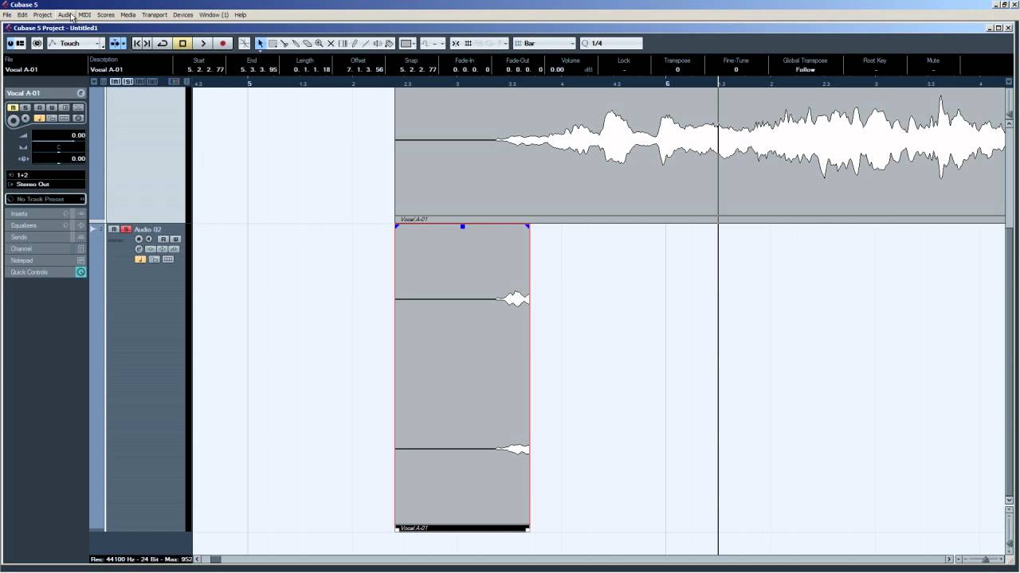
Task: Select the Play speaker tool
Action: pyautogui.click(x=378, y=43)
